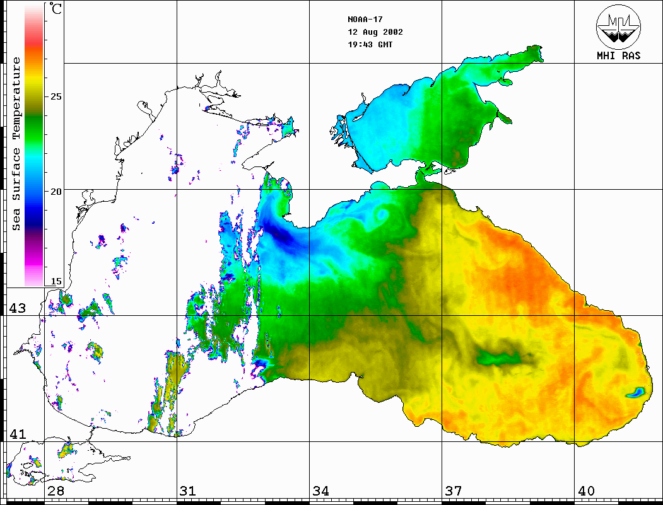The width and height of the screenshot is (663, 505).
Task: Click the temperature color scale bar
Action: coord(34,145)
